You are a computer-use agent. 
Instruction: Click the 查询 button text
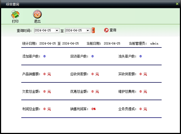(x=113, y=30)
